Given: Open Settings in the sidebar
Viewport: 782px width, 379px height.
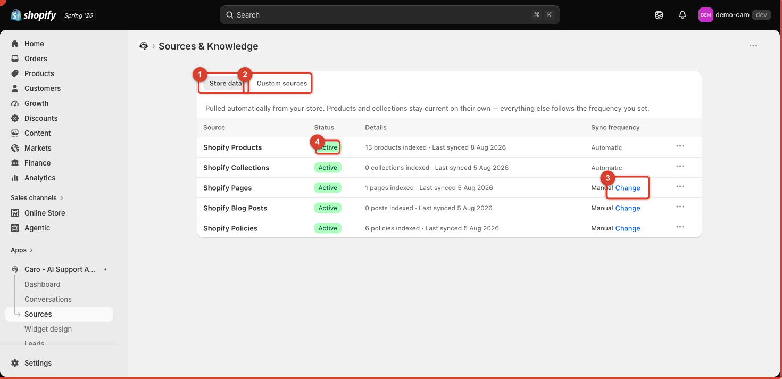Looking at the screenshot, I should pyautogui.click(x=59, y=363).
